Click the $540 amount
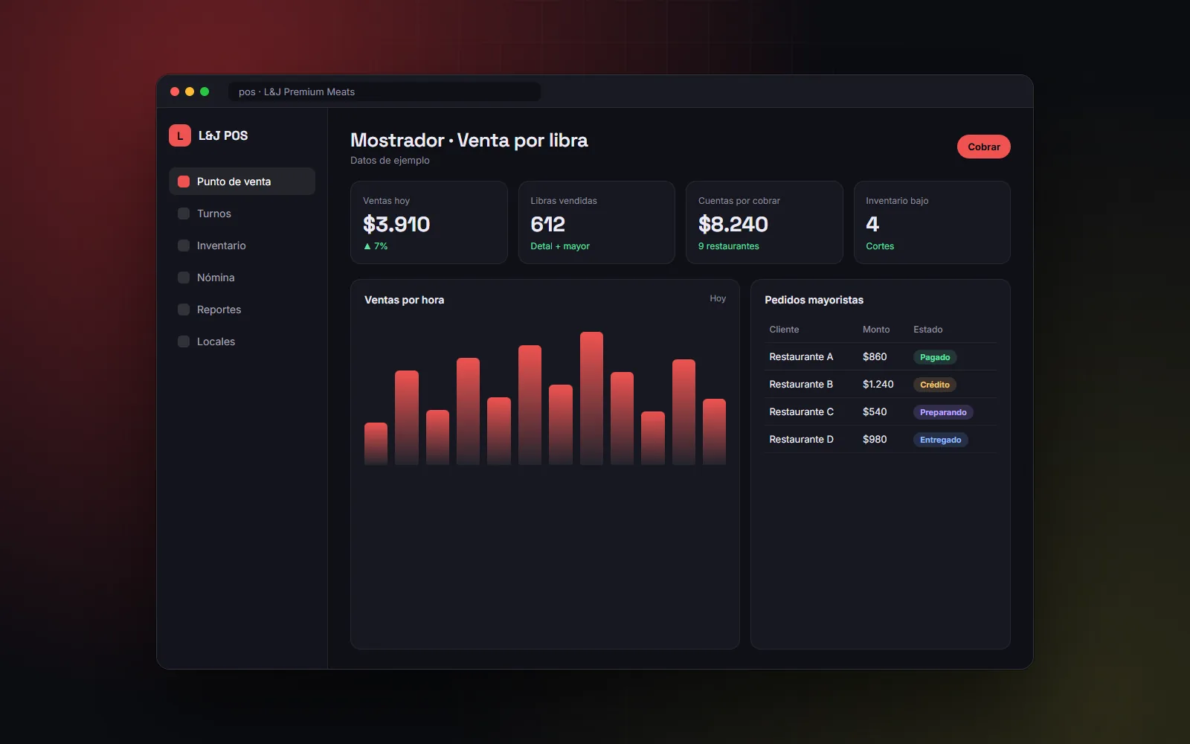 click(875, 412)
